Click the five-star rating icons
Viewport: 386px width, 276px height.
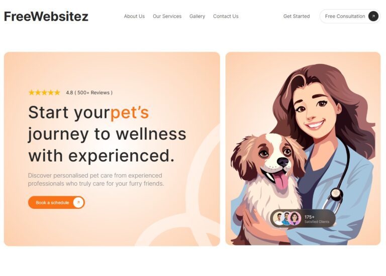click(x=44, y=93)
